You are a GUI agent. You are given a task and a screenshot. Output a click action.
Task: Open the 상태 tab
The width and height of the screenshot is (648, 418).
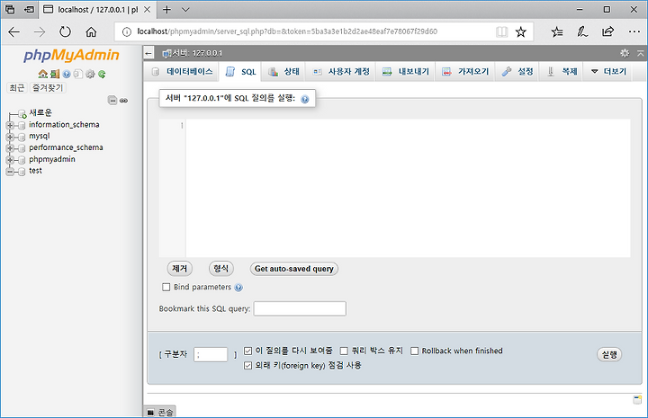283,71
